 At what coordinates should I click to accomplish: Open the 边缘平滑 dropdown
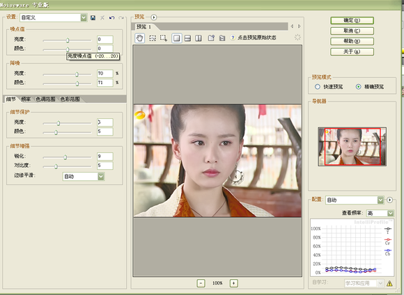[x=101, y=176]
